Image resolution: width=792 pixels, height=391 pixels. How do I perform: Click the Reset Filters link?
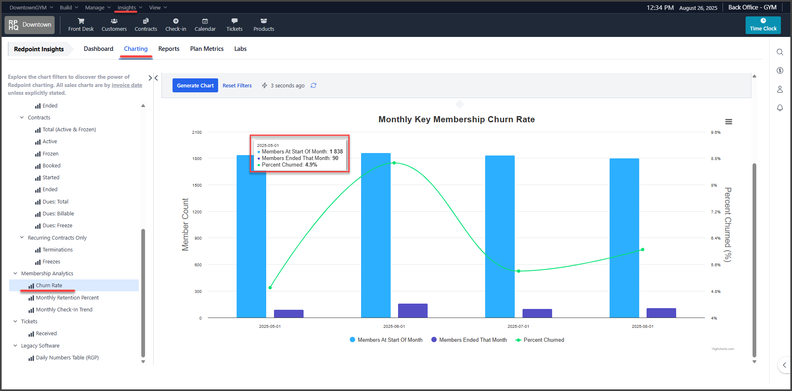click(237, 85)
